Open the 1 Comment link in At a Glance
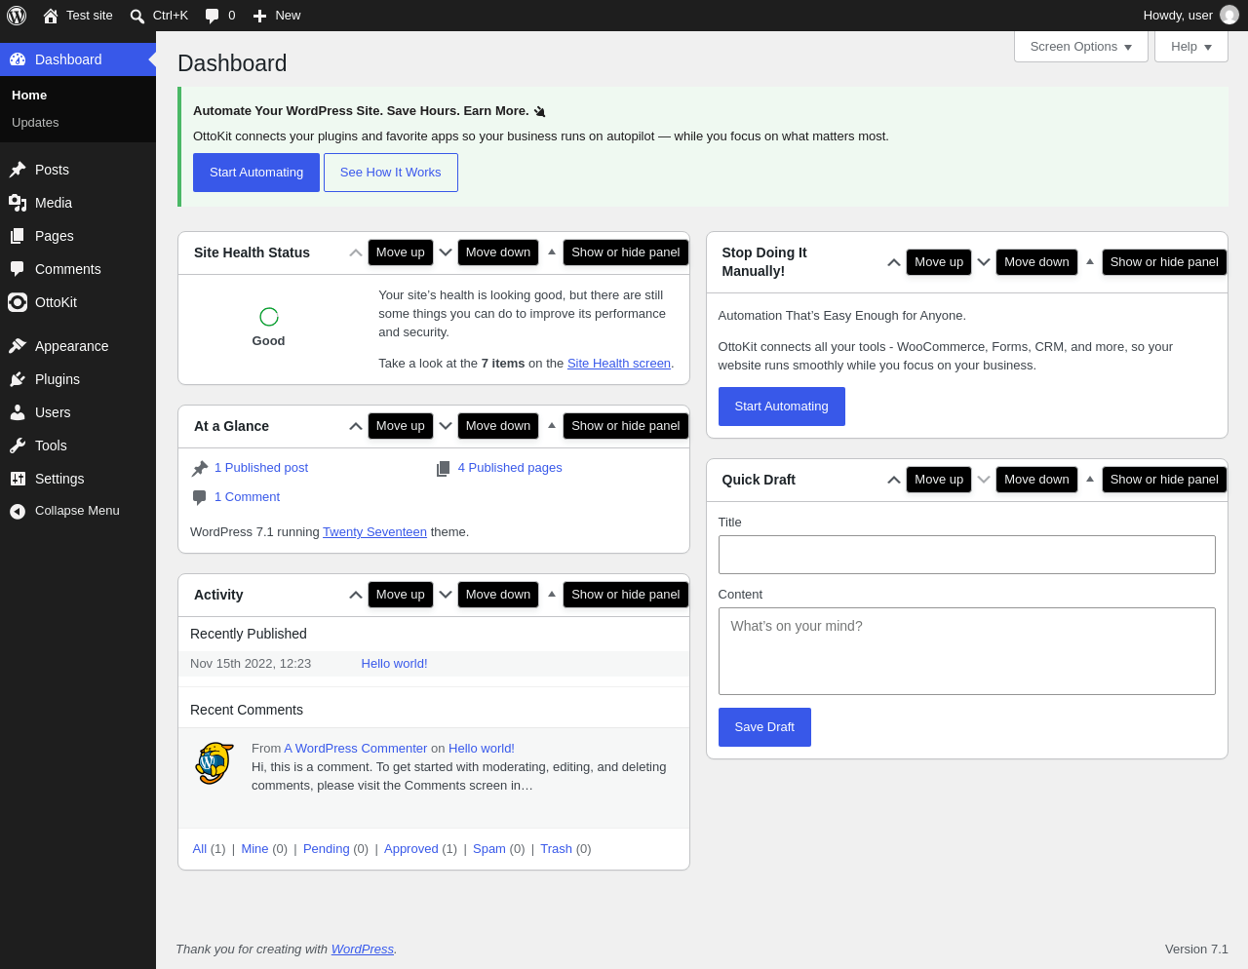 (x=247, y=497)
